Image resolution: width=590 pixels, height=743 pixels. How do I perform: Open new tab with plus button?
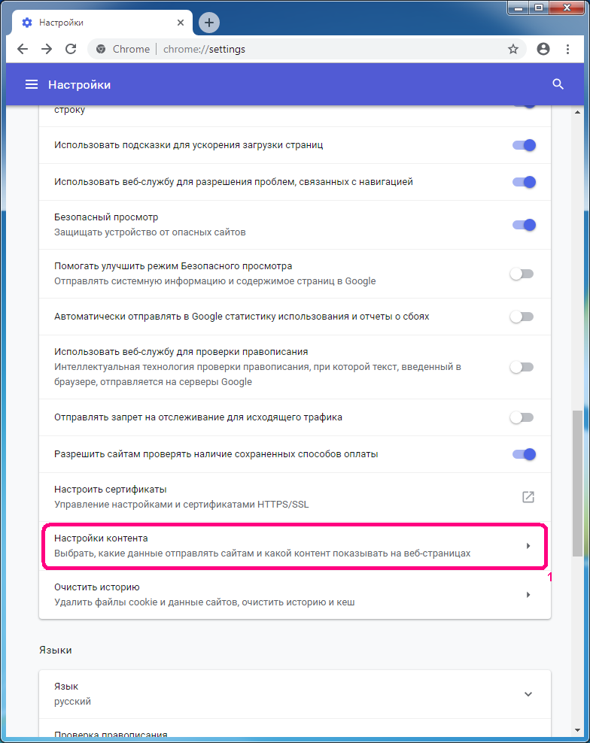(x=209, y=23)
